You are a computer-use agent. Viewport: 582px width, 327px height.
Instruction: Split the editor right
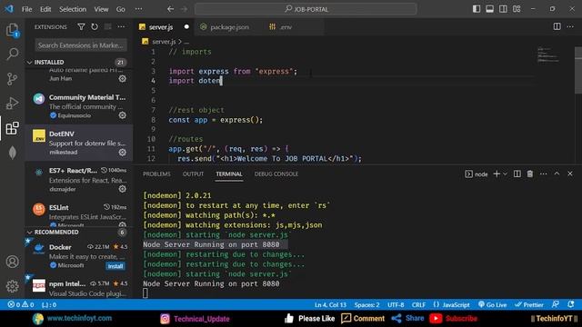coord(557,26)
